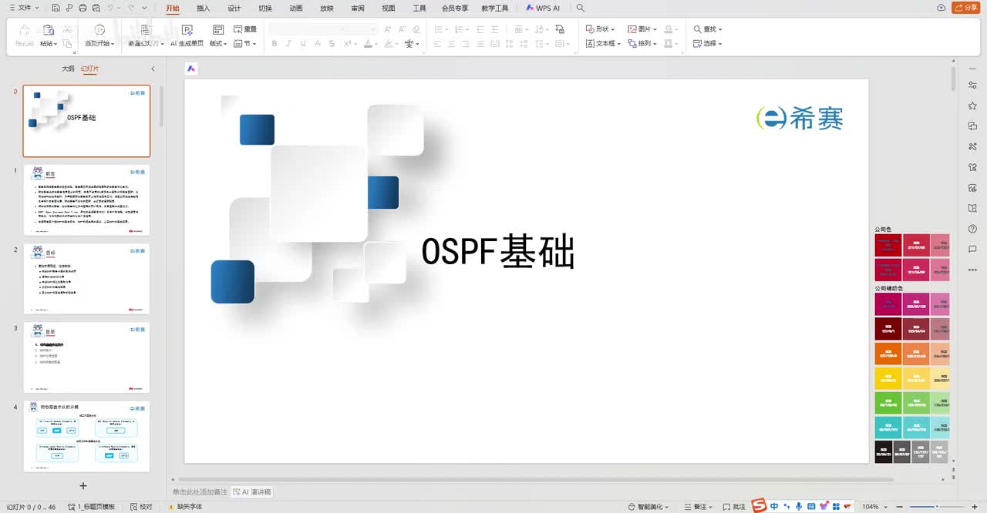The width and height of the screenshot is (987, 513).
Task: Open the 文件 file menu
Action: tap(24, 8)
